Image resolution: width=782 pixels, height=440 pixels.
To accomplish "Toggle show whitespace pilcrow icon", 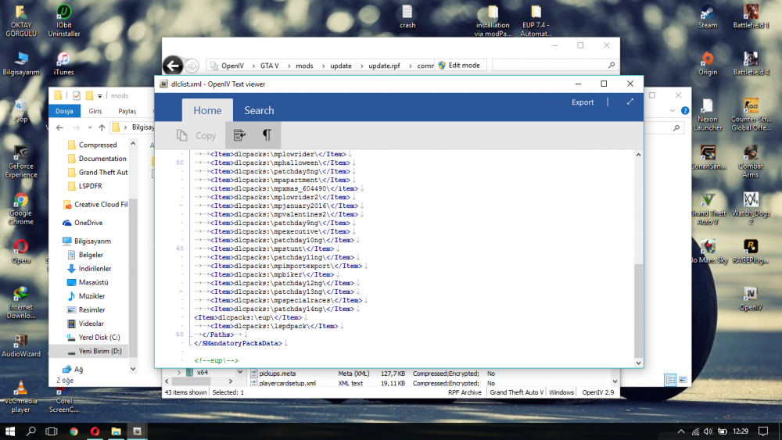I will tap(267, 135).
